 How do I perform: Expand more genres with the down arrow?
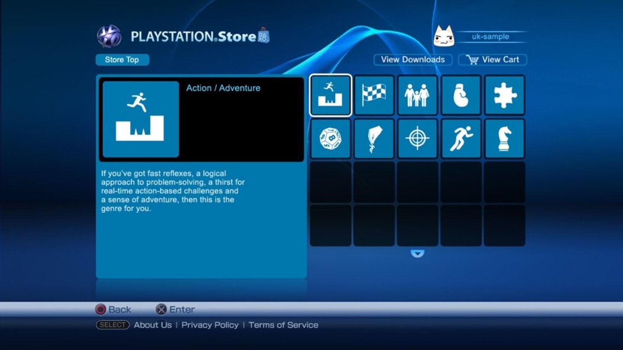click(x=417, y=254)
